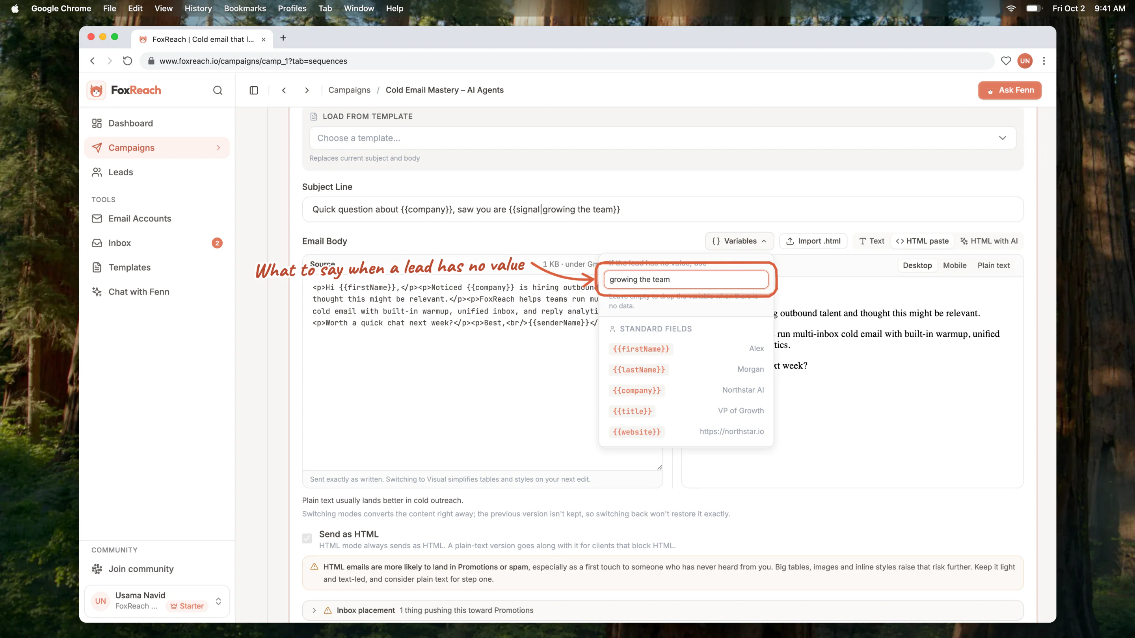Open the Choose a template dropdown
The image size is (1135, 638).
tap(662, 138)
